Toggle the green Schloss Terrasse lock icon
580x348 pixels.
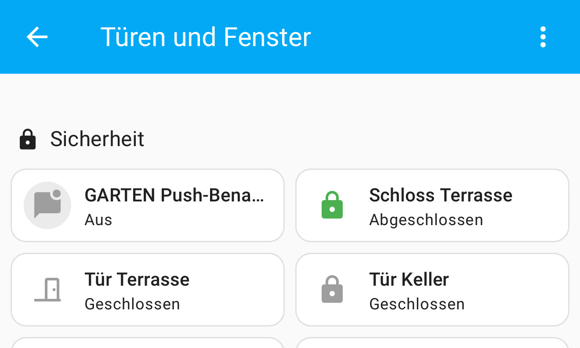click(x=332, y=205)
